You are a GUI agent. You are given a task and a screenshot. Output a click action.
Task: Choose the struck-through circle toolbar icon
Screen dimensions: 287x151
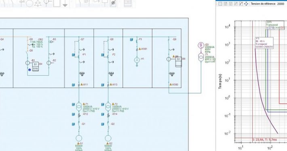click(x=113, y=3)
